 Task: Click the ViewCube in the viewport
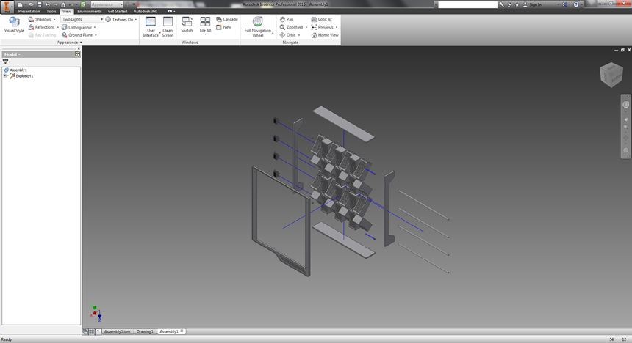(611, 75)
